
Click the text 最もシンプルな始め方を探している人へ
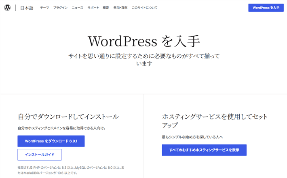(x=192, y=137)
